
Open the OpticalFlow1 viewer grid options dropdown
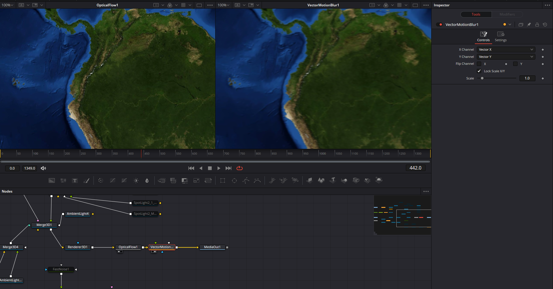point(190,5)
